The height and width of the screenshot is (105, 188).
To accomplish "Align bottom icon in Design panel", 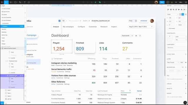I will coord(182,10).
